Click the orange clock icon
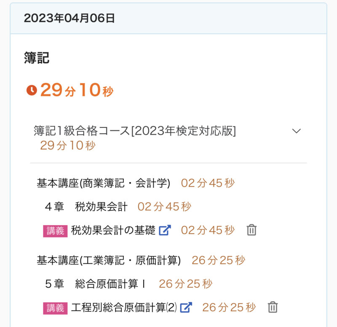 [32, 90]
